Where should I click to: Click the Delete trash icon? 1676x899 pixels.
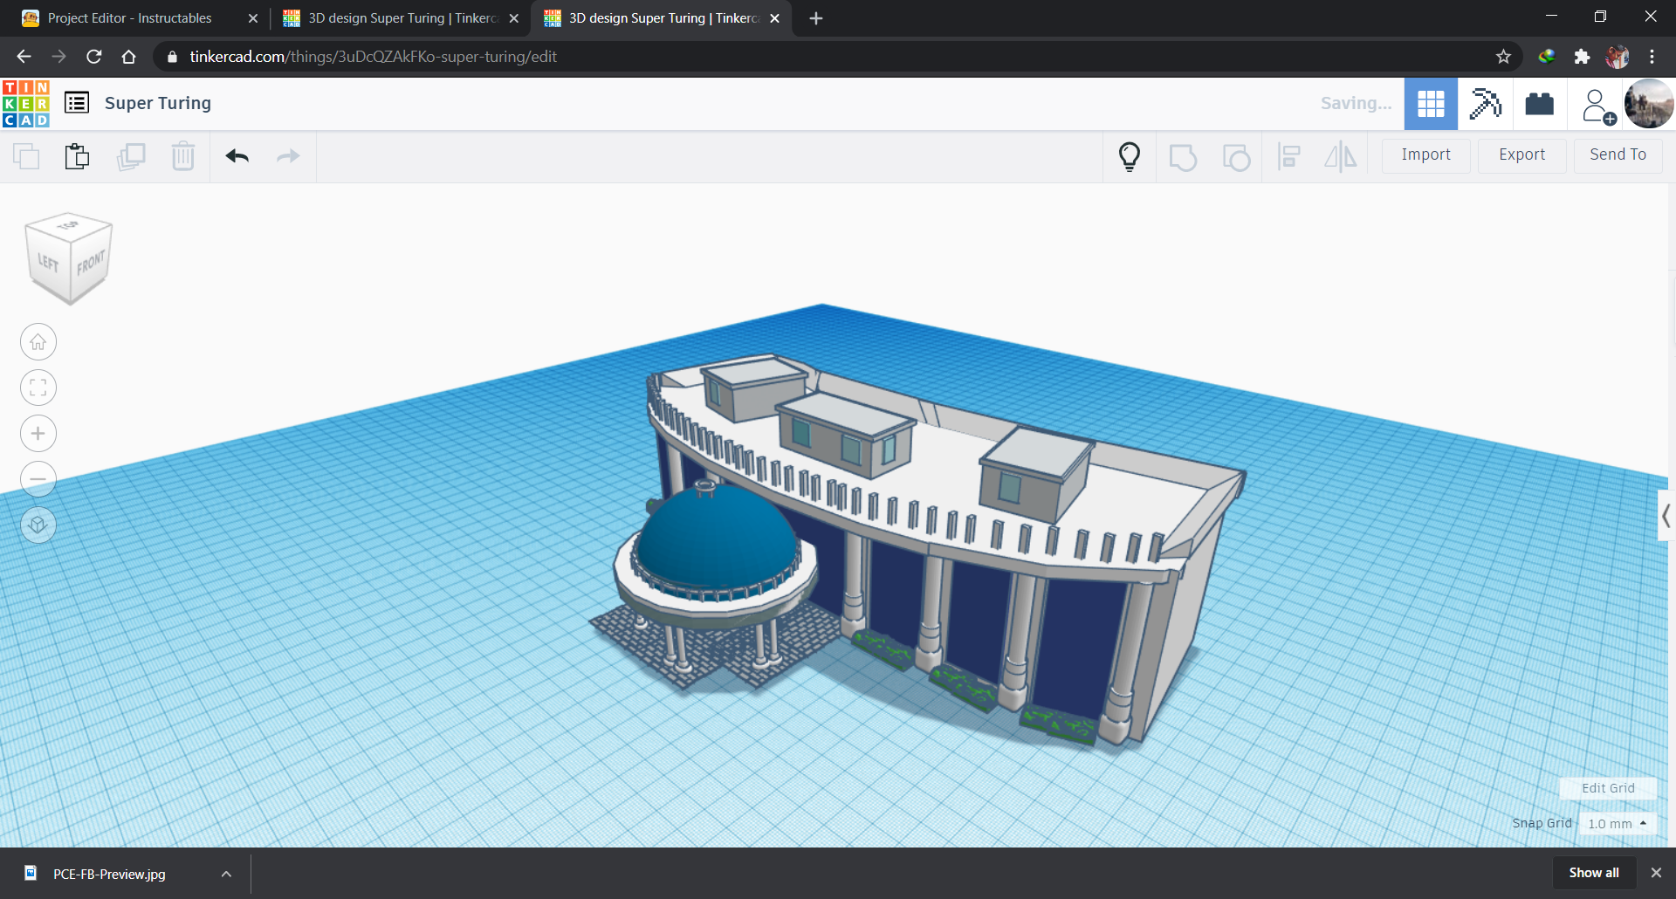pos(183,156)
